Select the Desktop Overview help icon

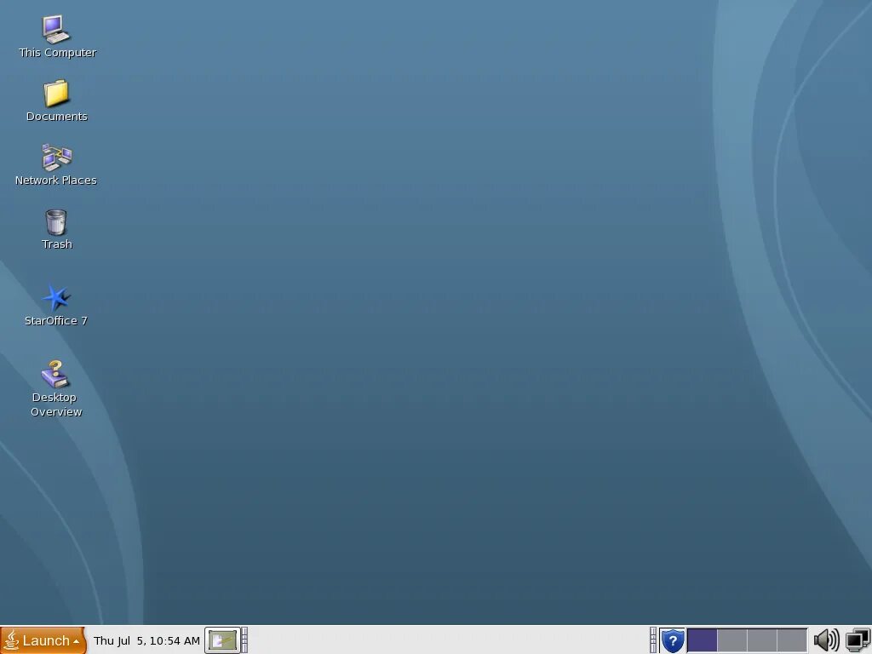click(55, 374)
